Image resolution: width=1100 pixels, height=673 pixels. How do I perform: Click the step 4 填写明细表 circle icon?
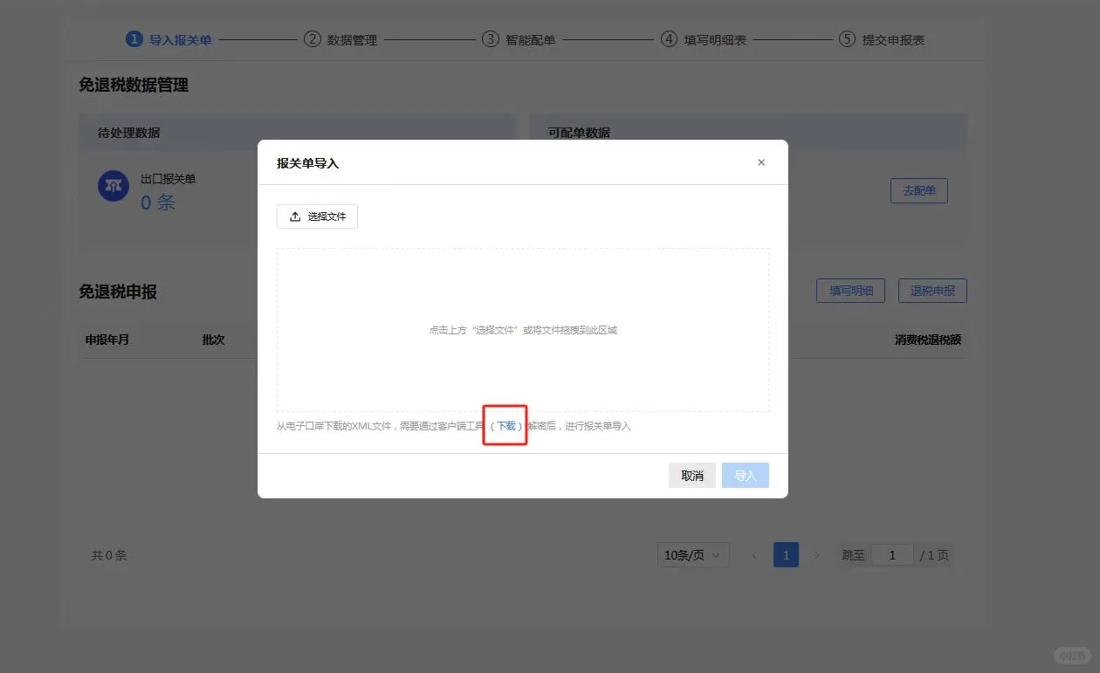tap(669, 39)
